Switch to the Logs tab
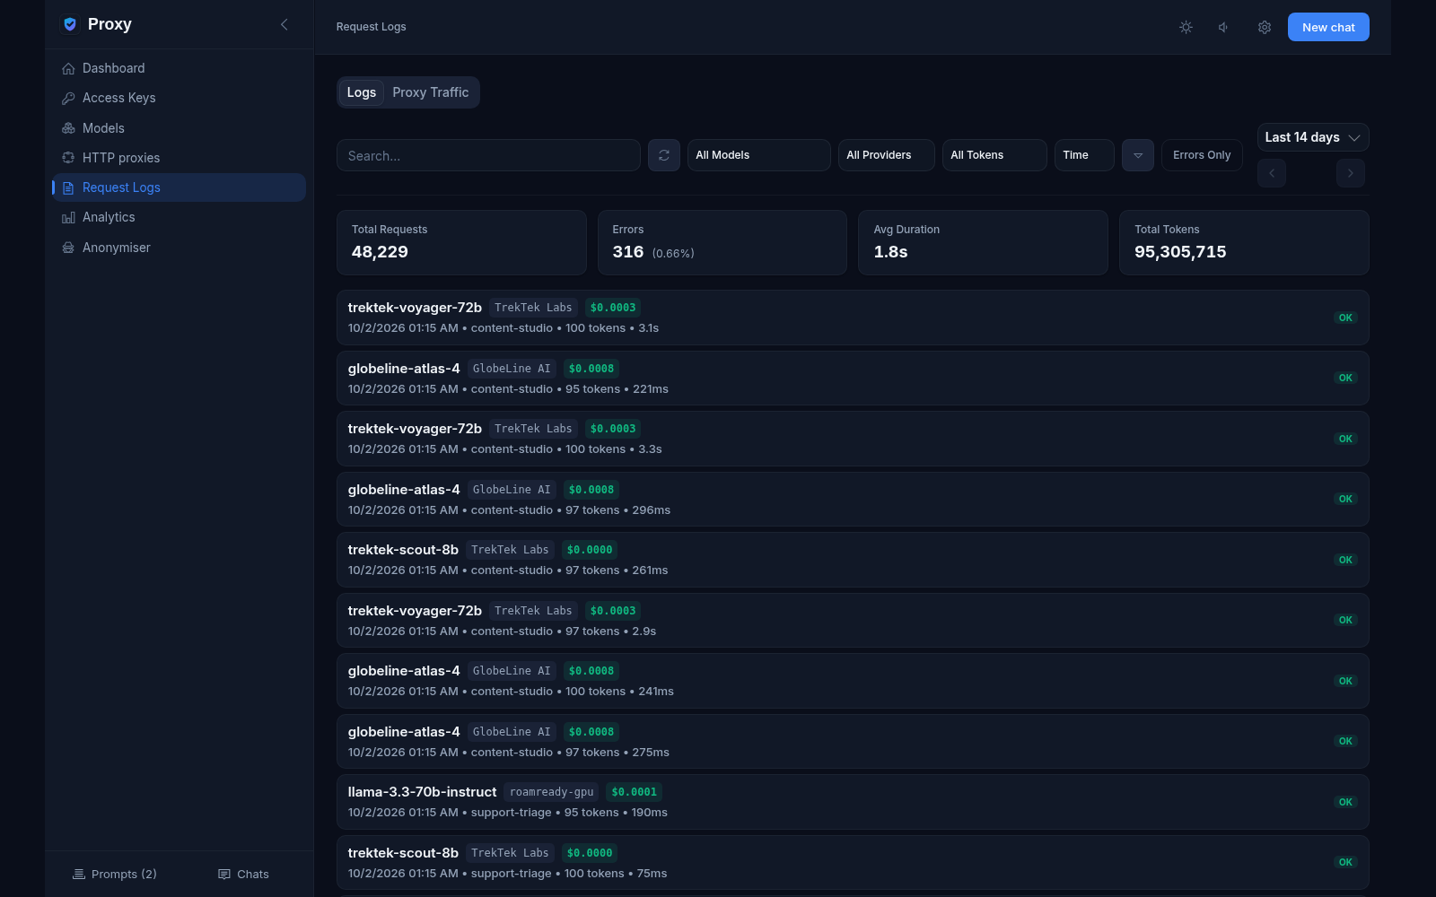 362,92
